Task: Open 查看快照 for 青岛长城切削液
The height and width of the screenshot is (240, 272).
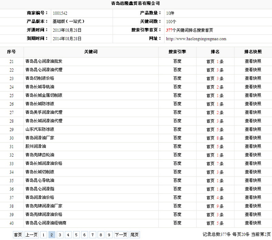Action: pos(253,172)
